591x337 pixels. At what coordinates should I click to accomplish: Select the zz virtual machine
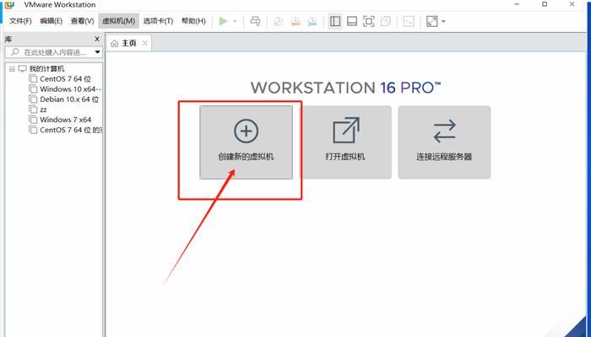pos(43,110)
